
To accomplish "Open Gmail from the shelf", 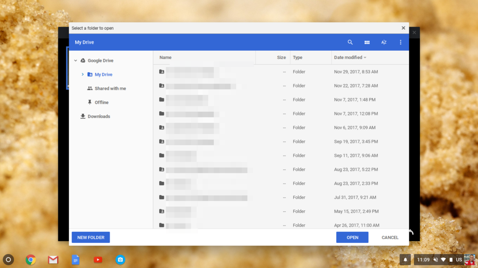I will [x=53, y=259].
